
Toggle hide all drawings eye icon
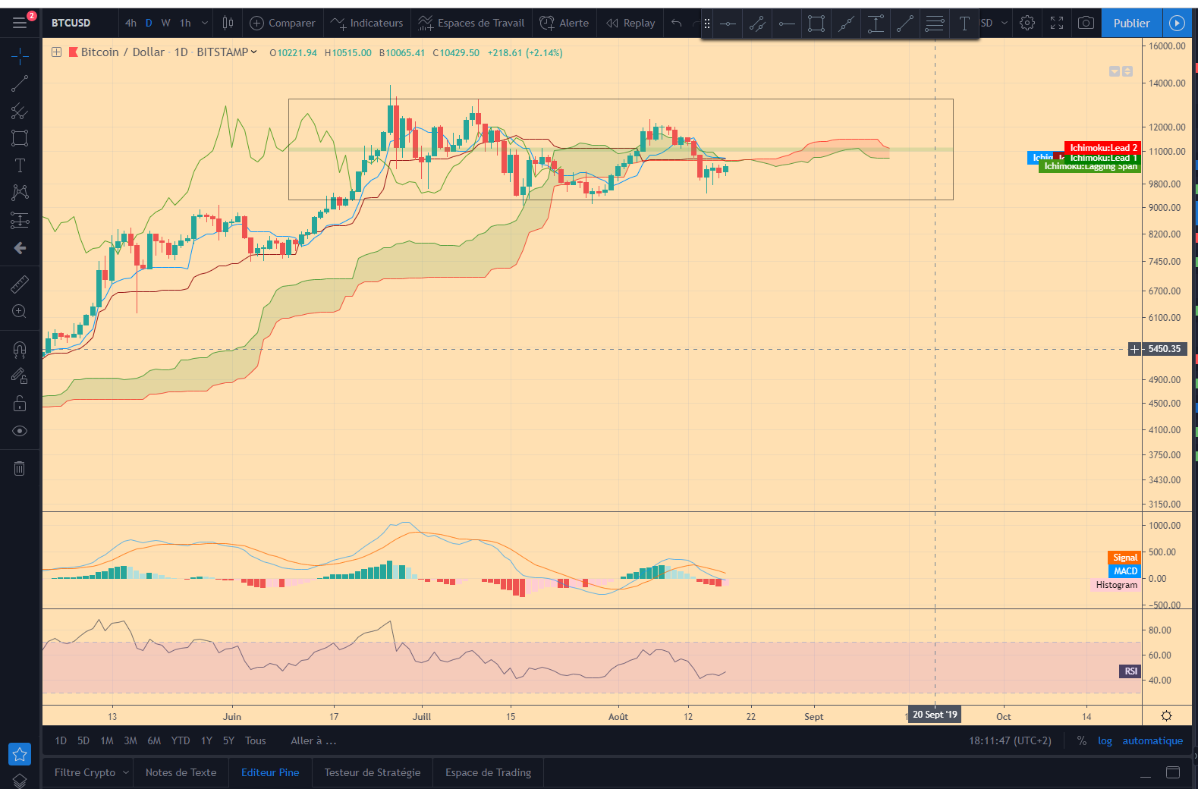20,431
